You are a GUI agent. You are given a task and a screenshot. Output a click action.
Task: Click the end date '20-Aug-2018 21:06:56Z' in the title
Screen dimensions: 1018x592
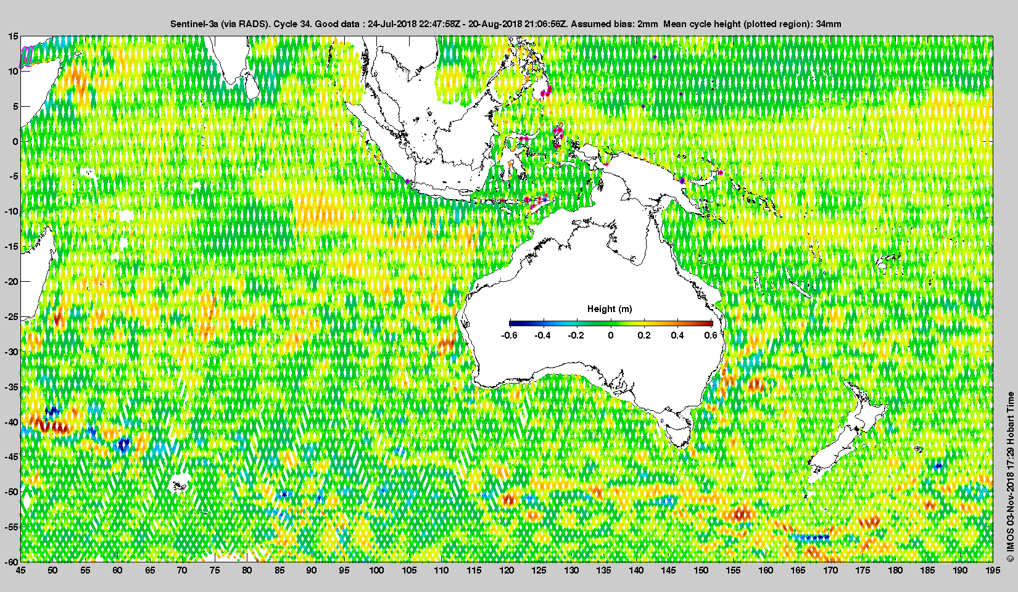point(518,24)
